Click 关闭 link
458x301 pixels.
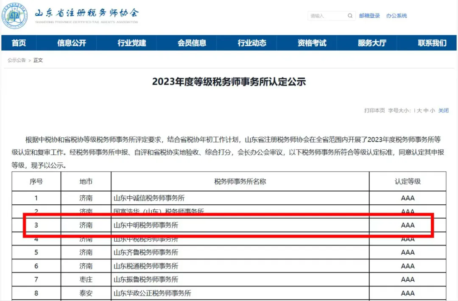pyautogui.click(x=444, y=110)
